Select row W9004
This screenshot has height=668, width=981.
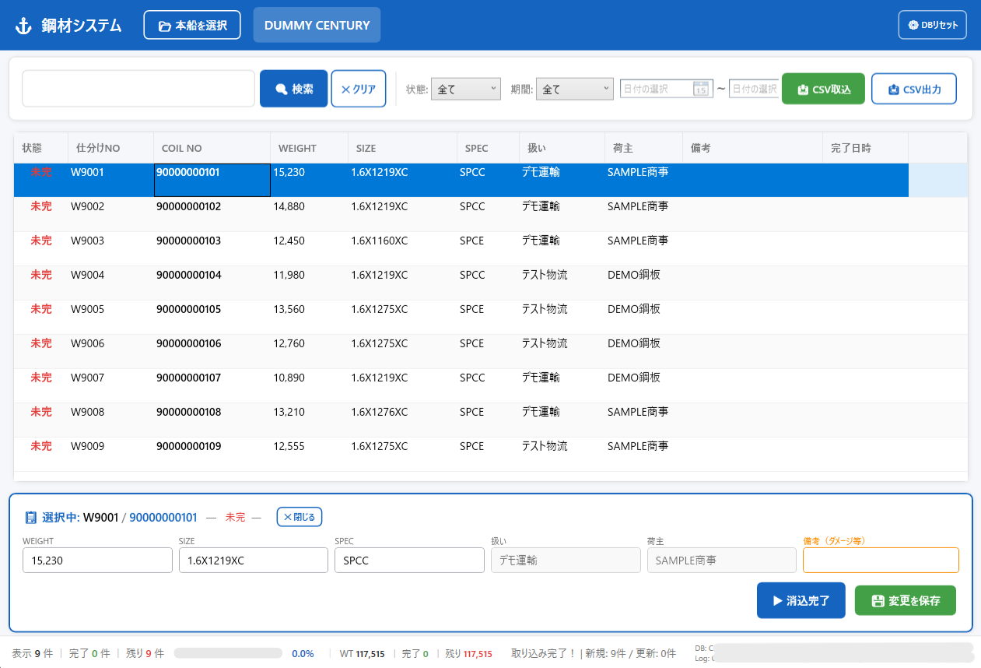coord(491,283)
